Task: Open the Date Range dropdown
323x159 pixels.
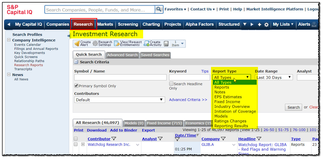Action: (274, 77)
